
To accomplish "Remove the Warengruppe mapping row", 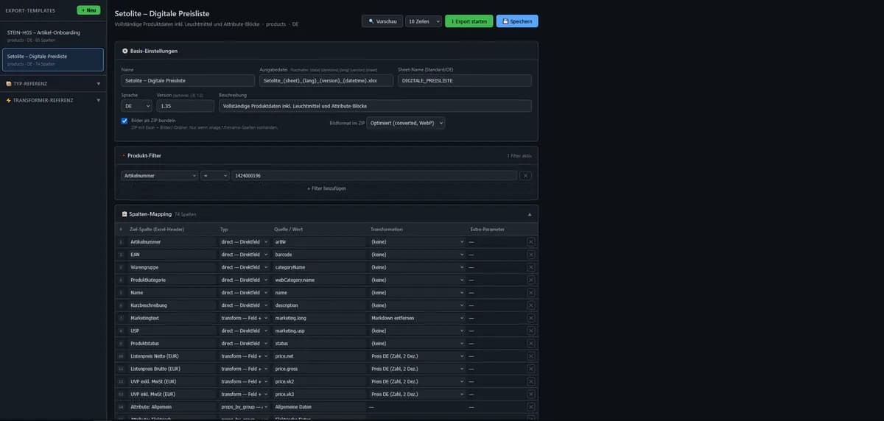I will click(x=531, y=267).
